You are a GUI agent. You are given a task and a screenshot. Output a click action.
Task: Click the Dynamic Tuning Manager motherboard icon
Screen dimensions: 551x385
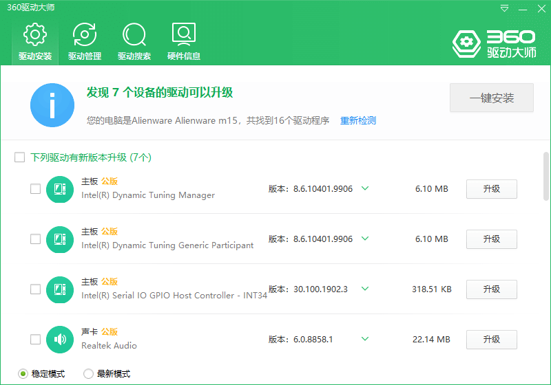60,189
